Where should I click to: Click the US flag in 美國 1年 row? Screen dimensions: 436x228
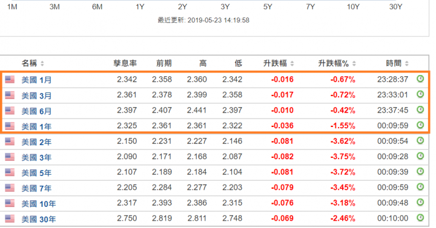10,126
